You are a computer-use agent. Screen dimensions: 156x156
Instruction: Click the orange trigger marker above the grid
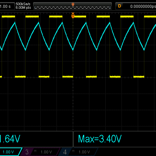click(x=73, y=16)
